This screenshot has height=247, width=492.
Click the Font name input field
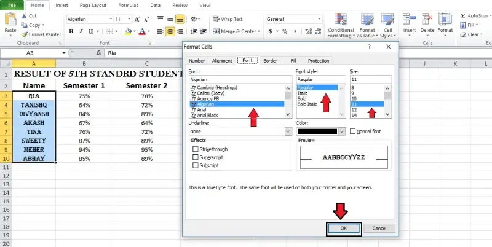pyautogui.click(x=240, y=80)
